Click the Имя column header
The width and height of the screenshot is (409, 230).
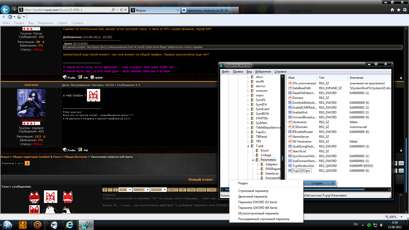[x=302, y=77]
